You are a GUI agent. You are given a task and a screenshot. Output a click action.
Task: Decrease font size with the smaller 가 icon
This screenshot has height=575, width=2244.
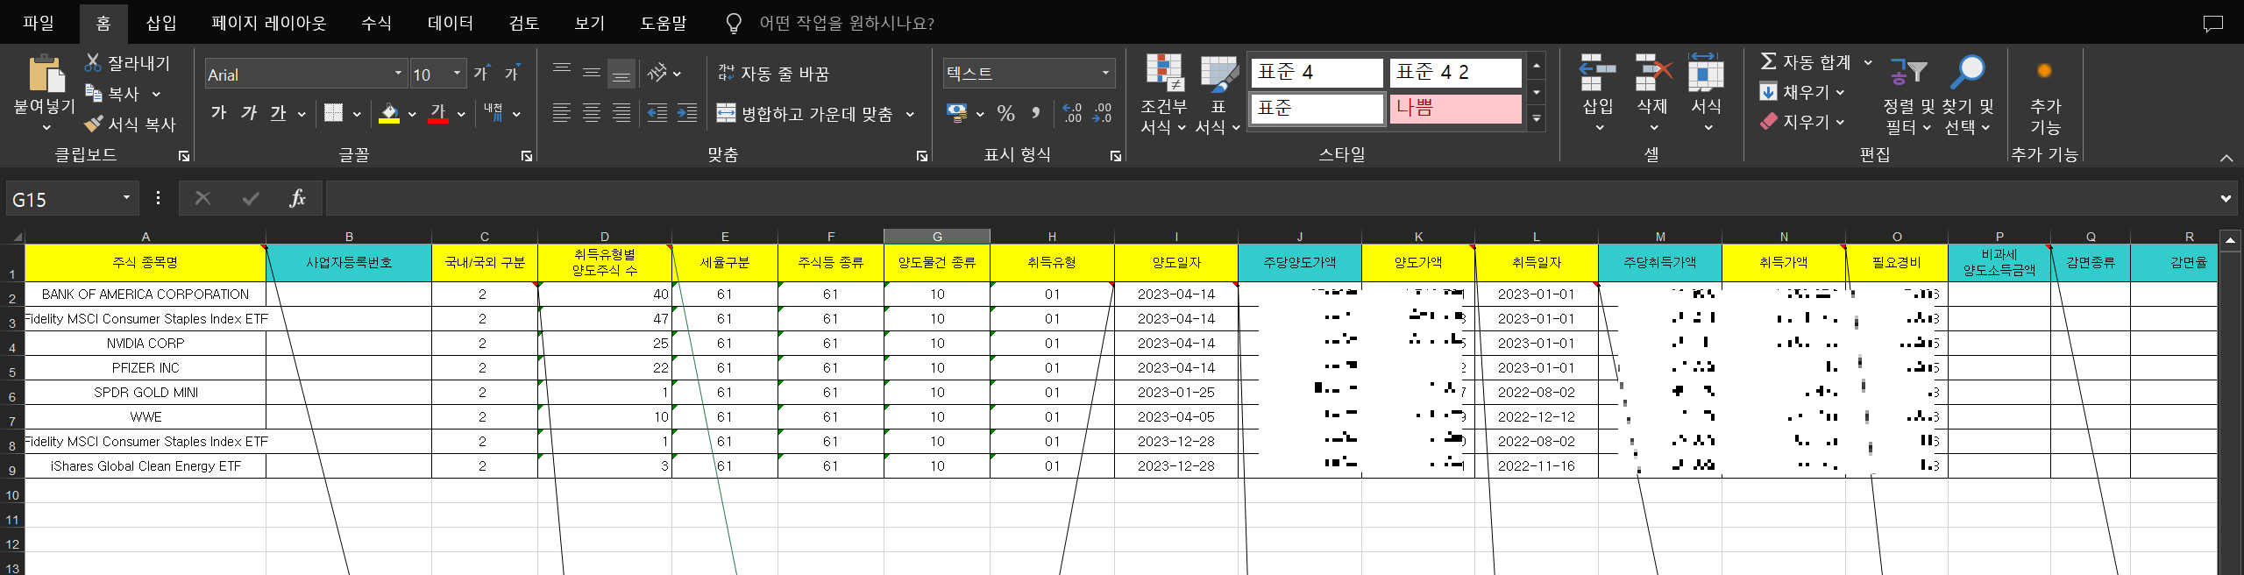click(513, 74)
